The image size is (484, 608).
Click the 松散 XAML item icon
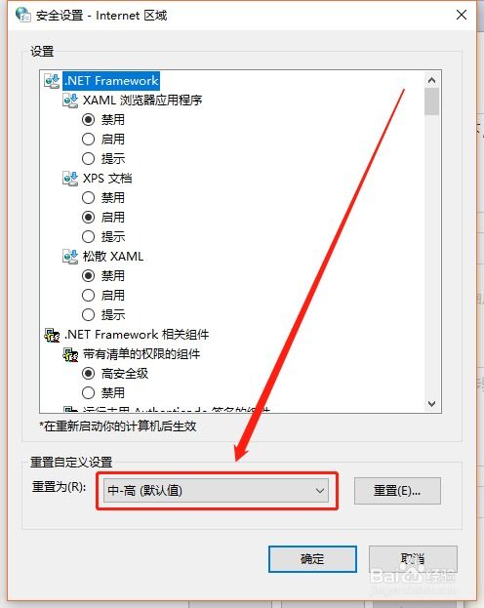click(70, 257)
